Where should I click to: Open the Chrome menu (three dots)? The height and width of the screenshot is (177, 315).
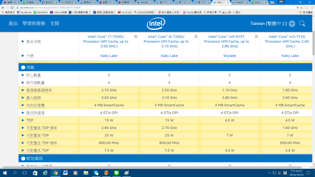click(312, 7)
